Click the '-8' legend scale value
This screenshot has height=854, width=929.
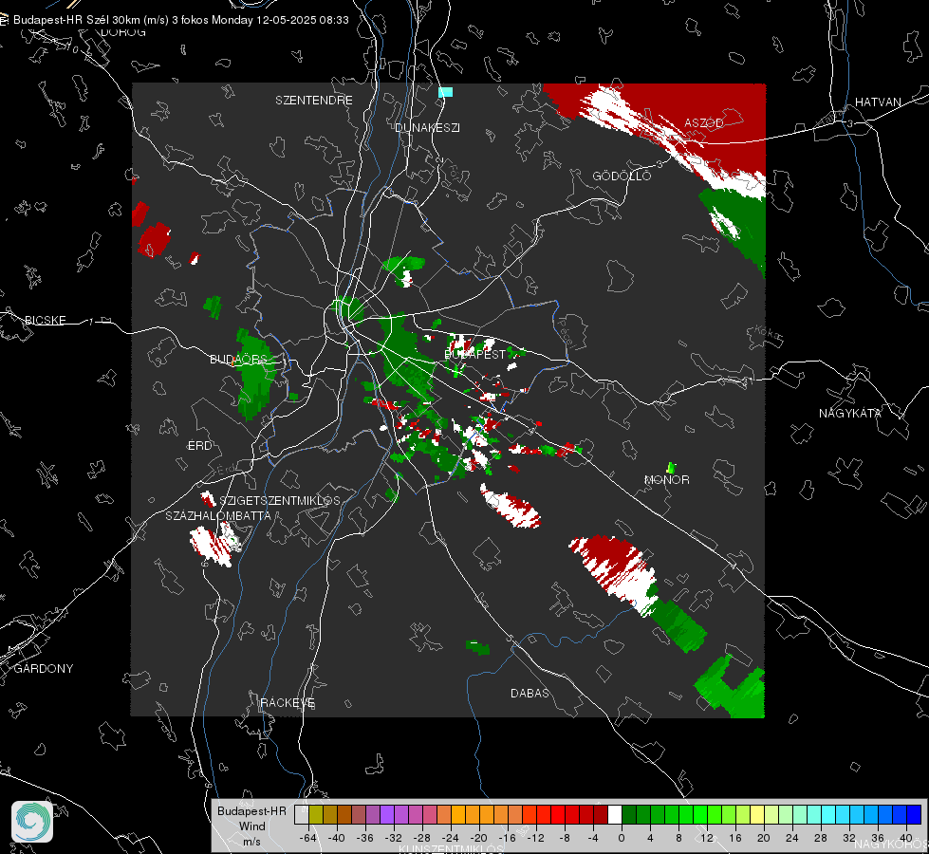coord(564,838)
